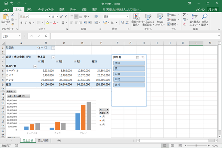Open the font size dropdown
222x148 pixels.
point(57,16)
